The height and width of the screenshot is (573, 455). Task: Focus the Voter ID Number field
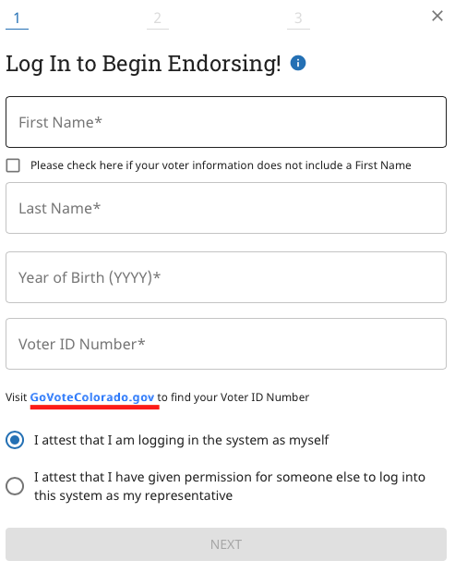coord(226,344)
